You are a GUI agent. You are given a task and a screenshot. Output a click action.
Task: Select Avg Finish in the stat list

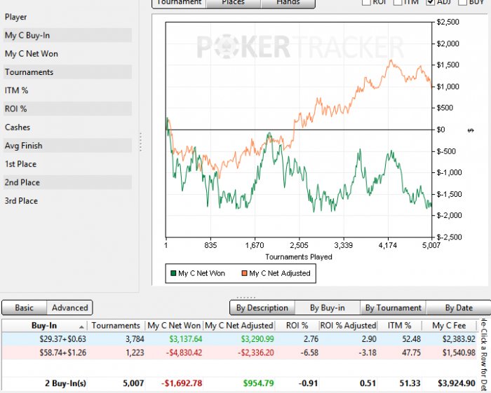[x=67, y=146]
